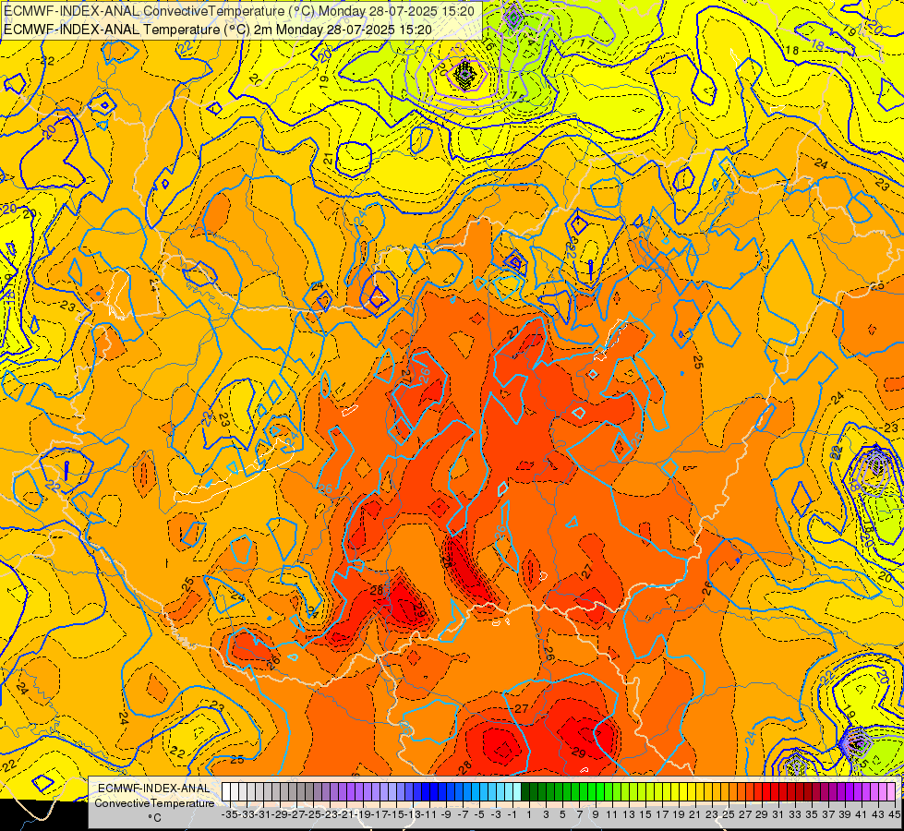Click the 35 value on the legend scale
The height and width of the screenshot is (831, 904).
point(811,815)
